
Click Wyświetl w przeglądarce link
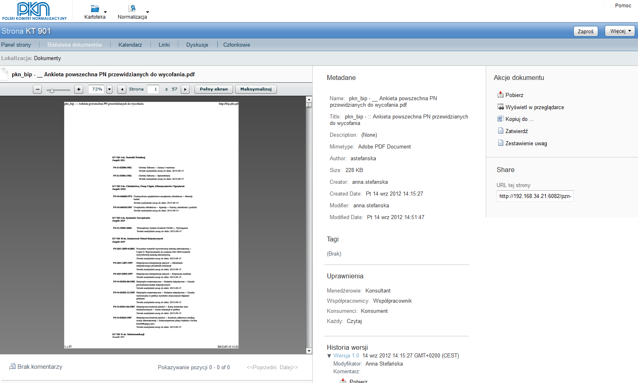[x=535, y=107]
